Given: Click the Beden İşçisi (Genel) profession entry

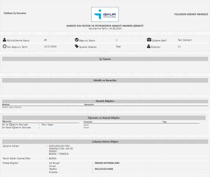Looking at the screenshot, I should [12, 107].
